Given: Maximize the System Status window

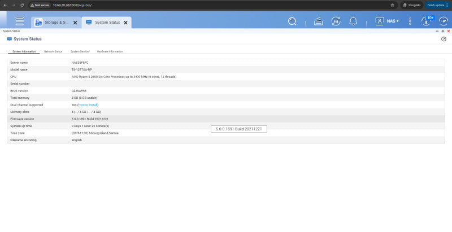Looking at the screenshot, I should click(443, 31).
